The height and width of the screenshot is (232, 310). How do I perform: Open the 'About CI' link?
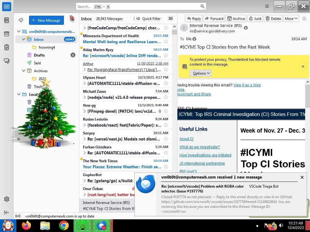pos(186,139)
